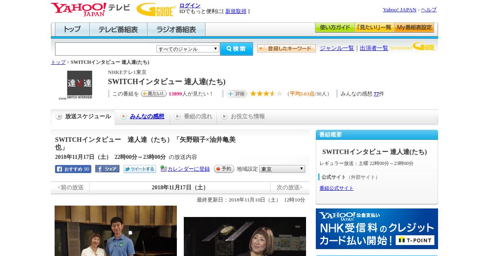
Task: Click the 新規取得 link
Action: [236, 11]
